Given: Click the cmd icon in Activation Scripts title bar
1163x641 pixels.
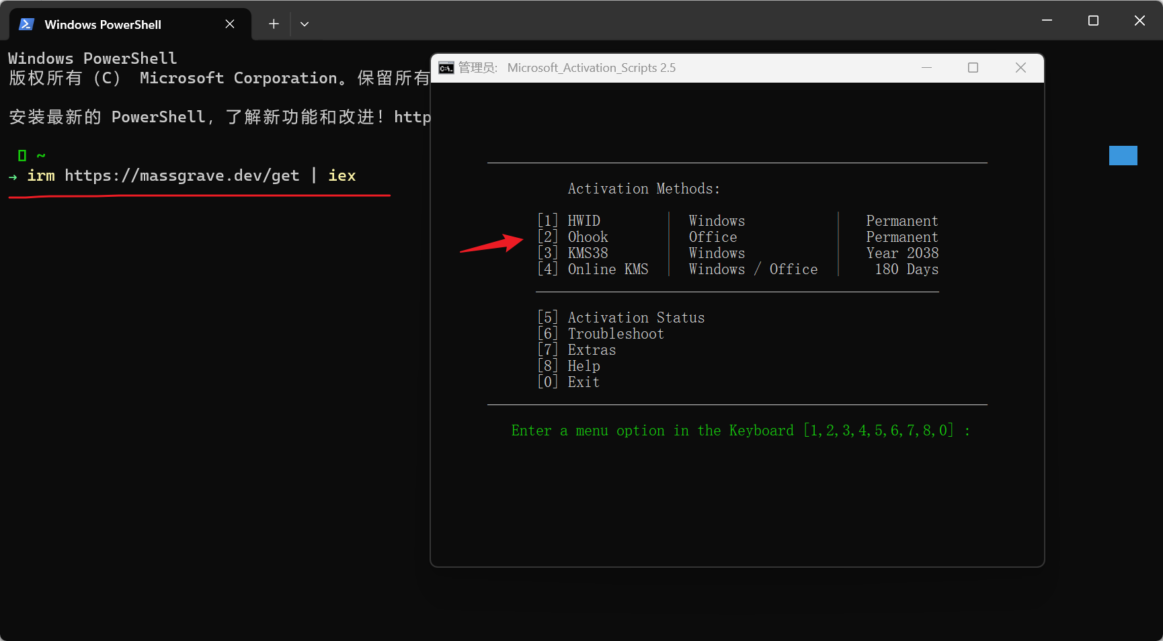Looking at the screenshot, I should coord(446,68).
